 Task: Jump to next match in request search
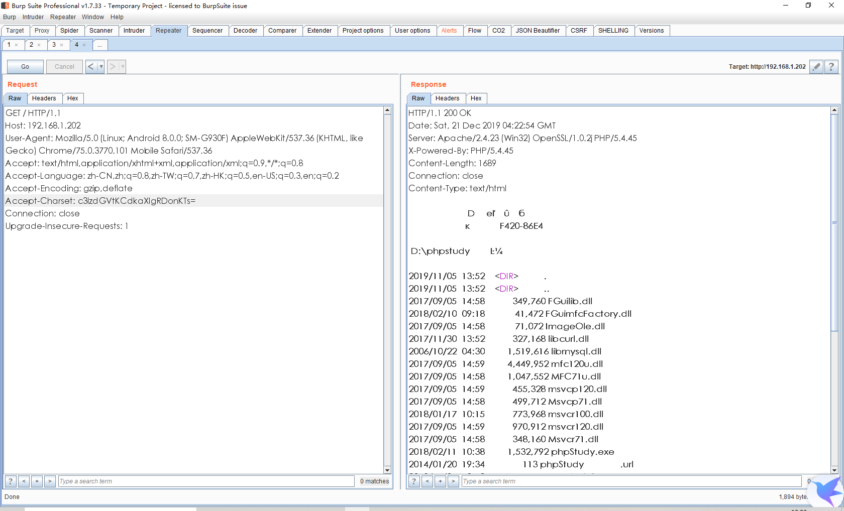[50, 481]
